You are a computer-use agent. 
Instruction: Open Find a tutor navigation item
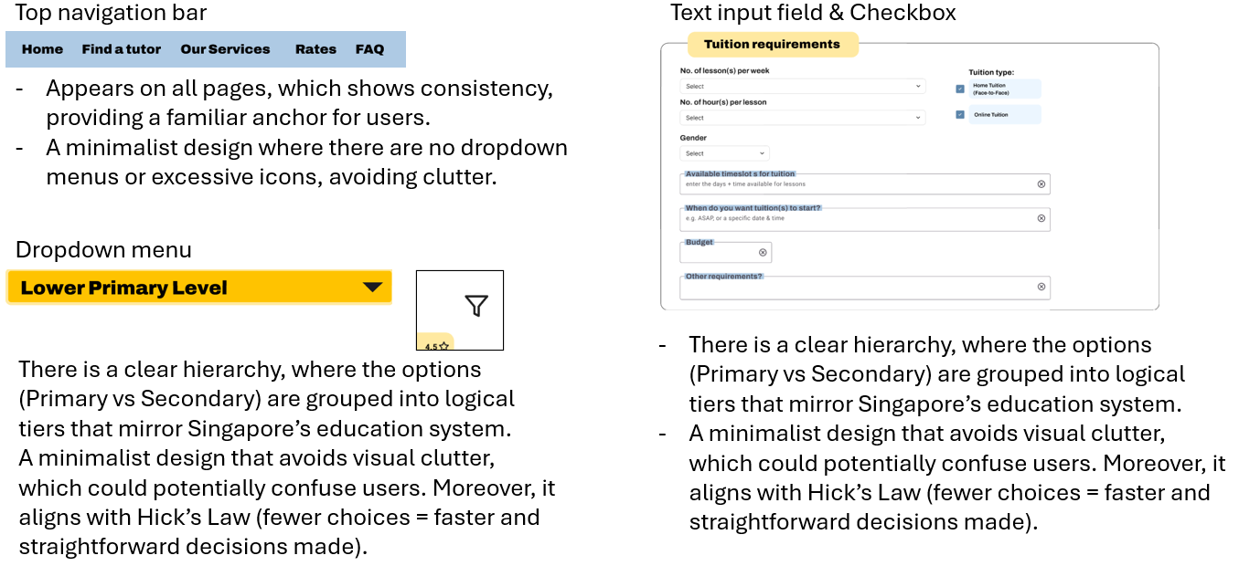(x=121, y=49)
